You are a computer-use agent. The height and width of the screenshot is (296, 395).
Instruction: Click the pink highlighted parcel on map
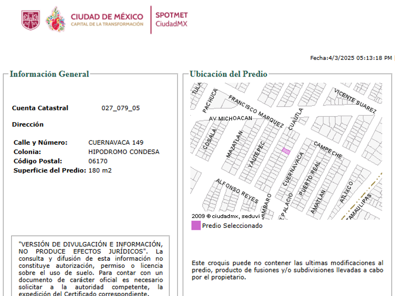point(286,151)
